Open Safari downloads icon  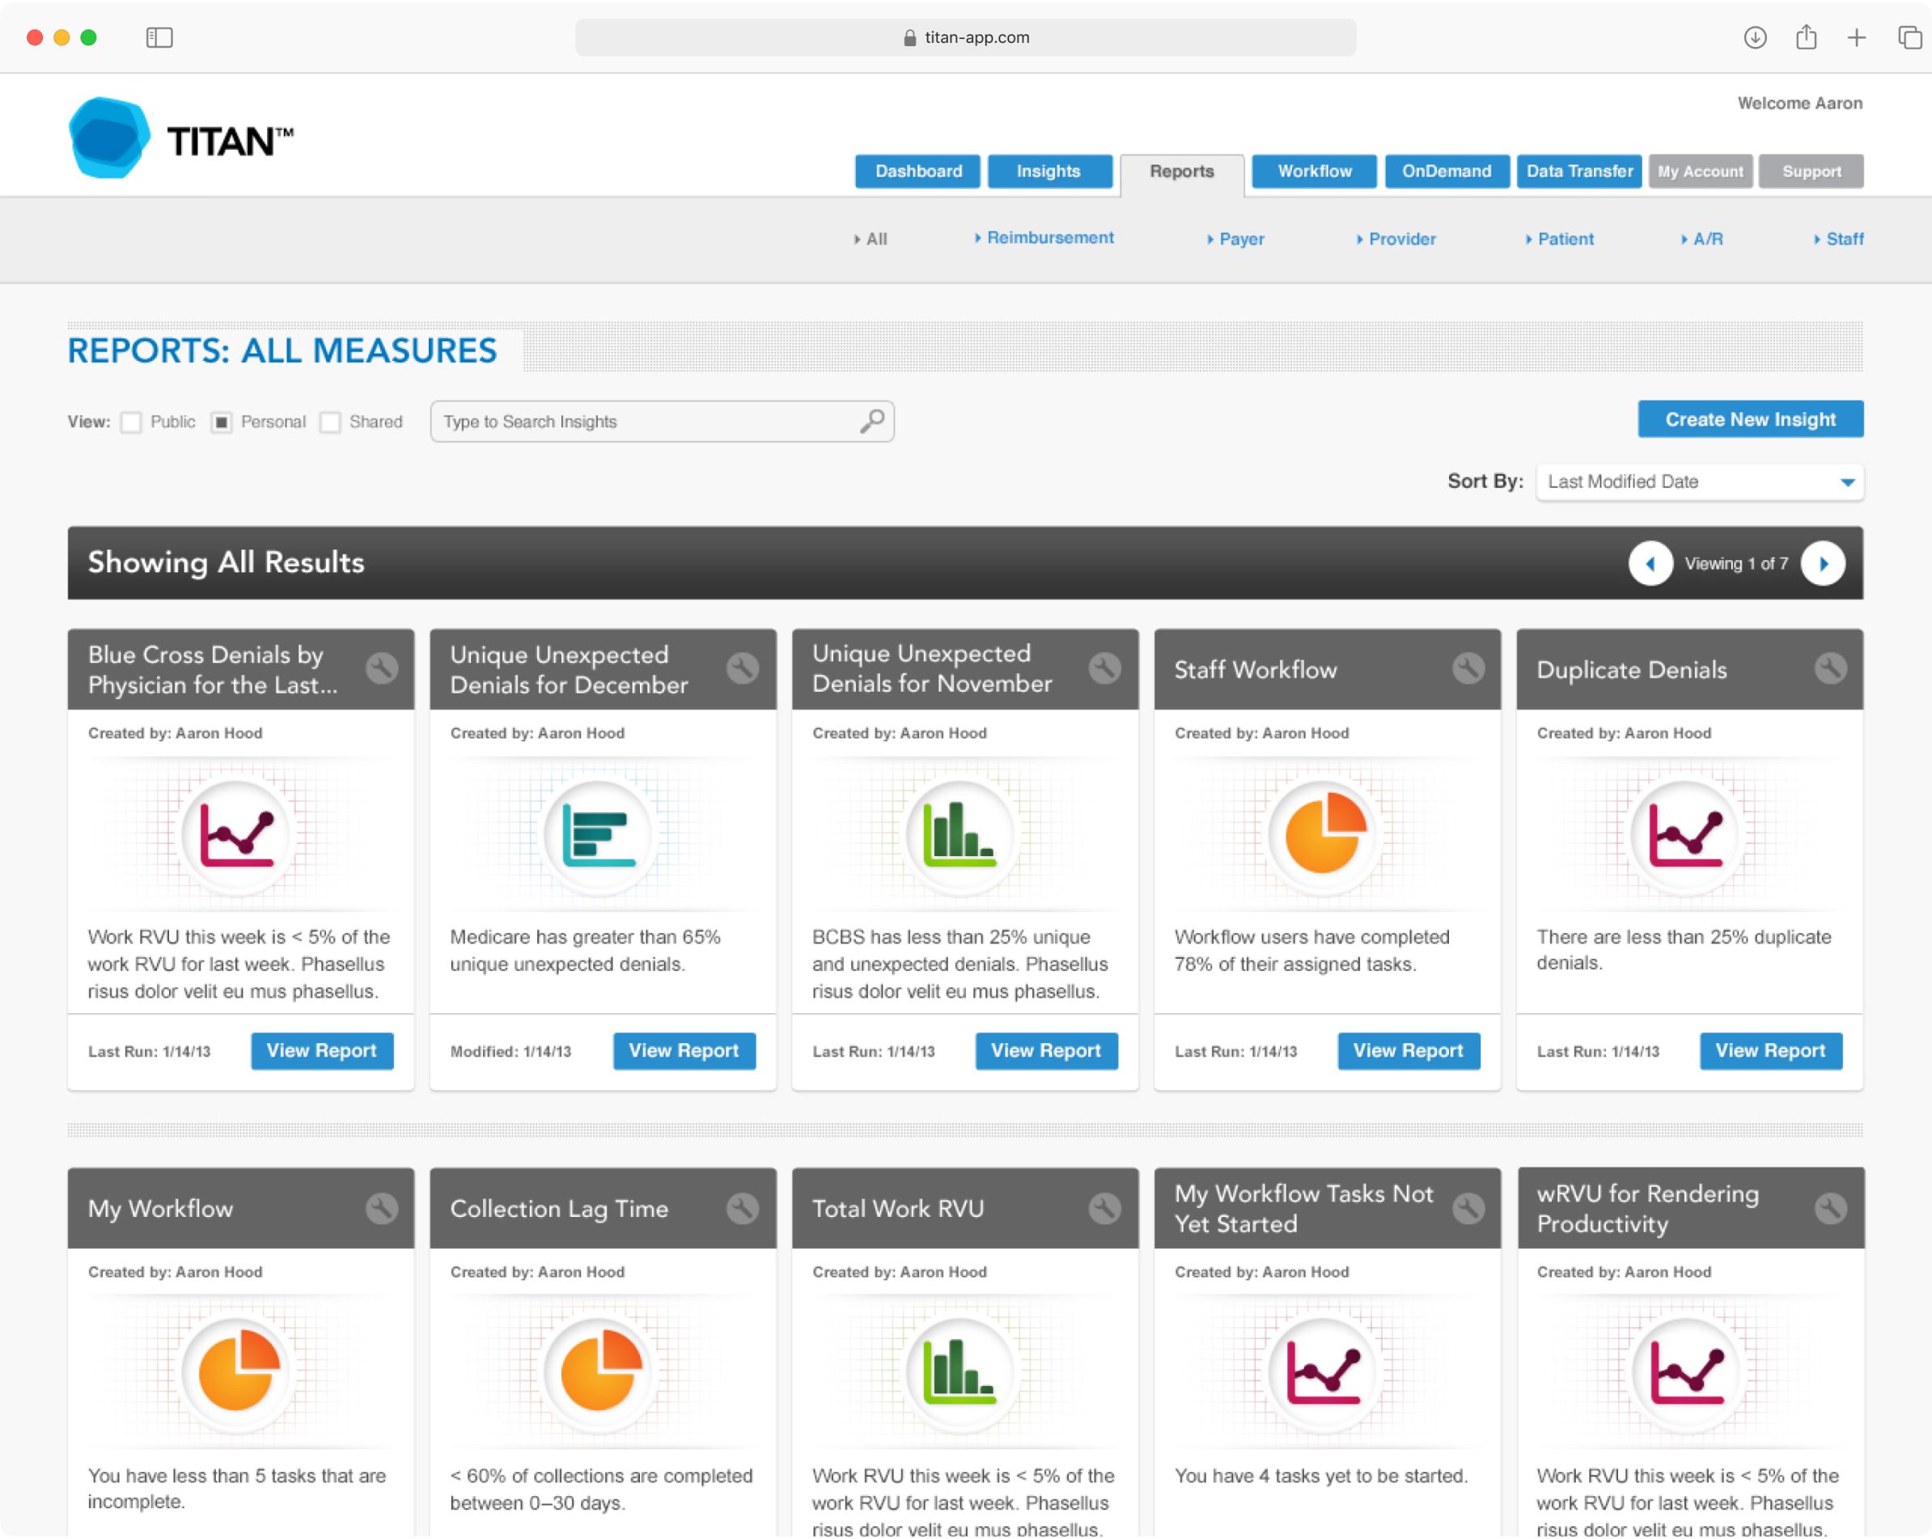pyautogui.click(x=1755, y=36)
